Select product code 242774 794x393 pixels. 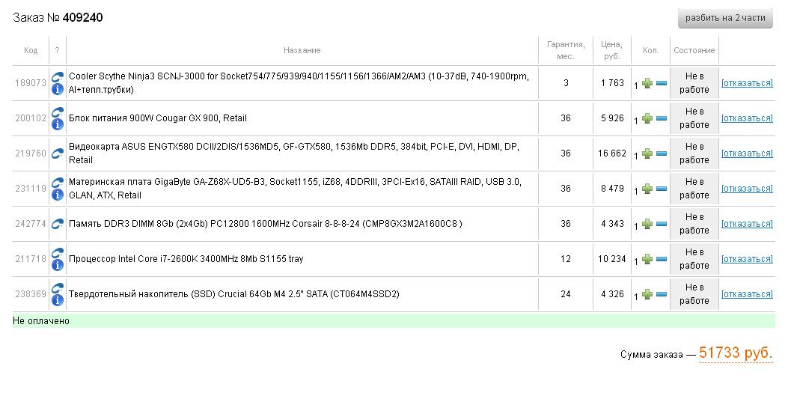31,223
